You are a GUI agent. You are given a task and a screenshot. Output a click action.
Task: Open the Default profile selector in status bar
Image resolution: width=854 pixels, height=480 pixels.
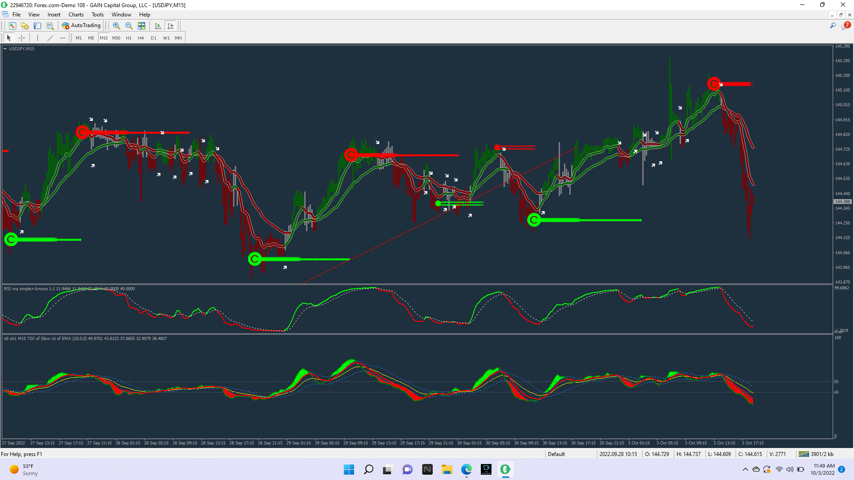(556, 454)
